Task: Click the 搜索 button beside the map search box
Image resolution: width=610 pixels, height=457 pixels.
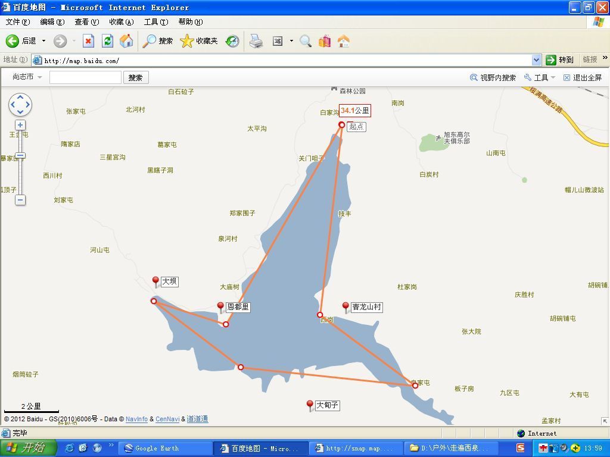Action: pos(136,77)
